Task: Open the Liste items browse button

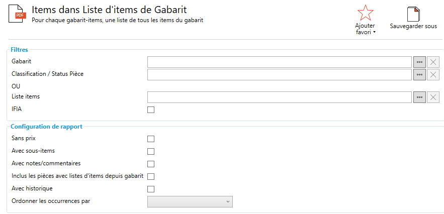Action: point(419,97)
